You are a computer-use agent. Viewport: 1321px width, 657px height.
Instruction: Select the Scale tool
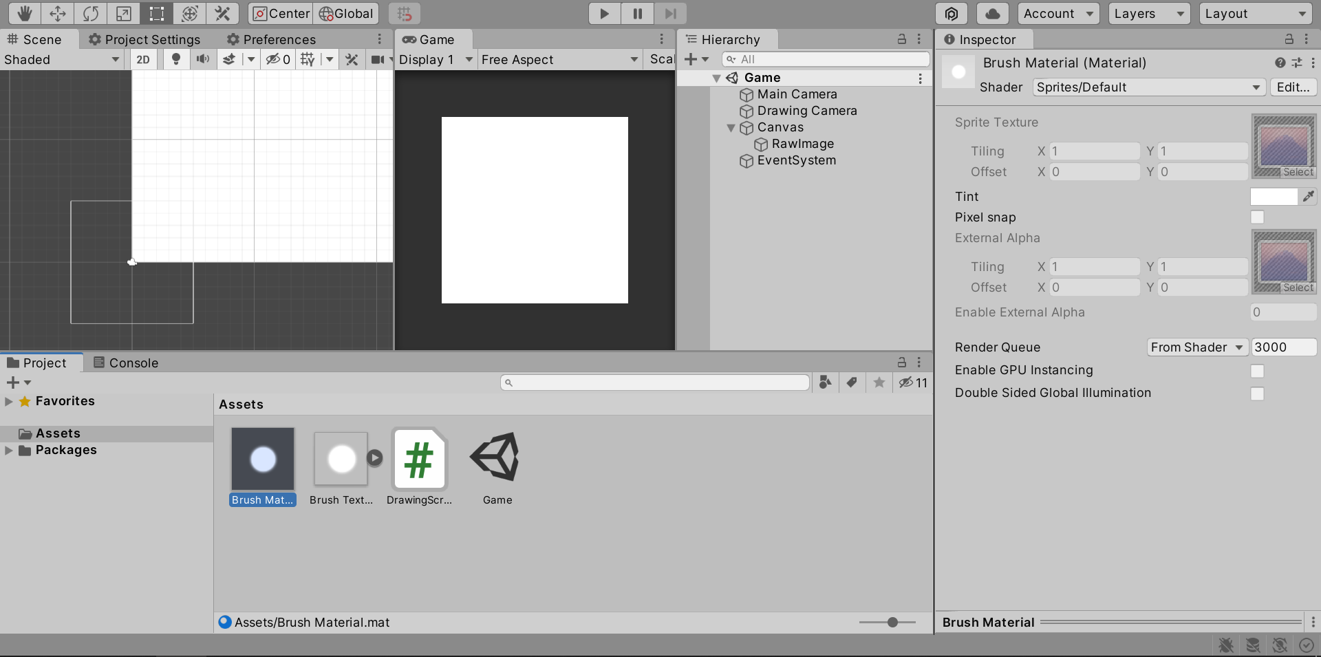(x=124, y=13)
